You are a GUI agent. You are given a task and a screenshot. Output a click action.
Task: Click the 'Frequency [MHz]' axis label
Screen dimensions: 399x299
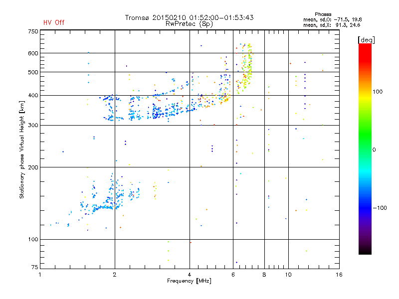click(189, 281)
